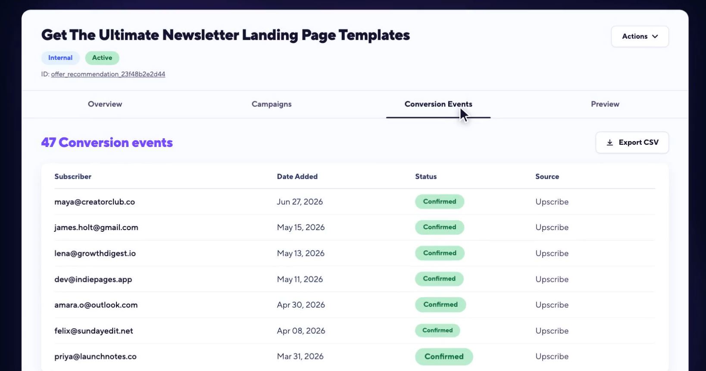Viewport: 706px width, 371px height.
Task: Click the Apr 30, 2026 date cell
Action: coord(301,305)
